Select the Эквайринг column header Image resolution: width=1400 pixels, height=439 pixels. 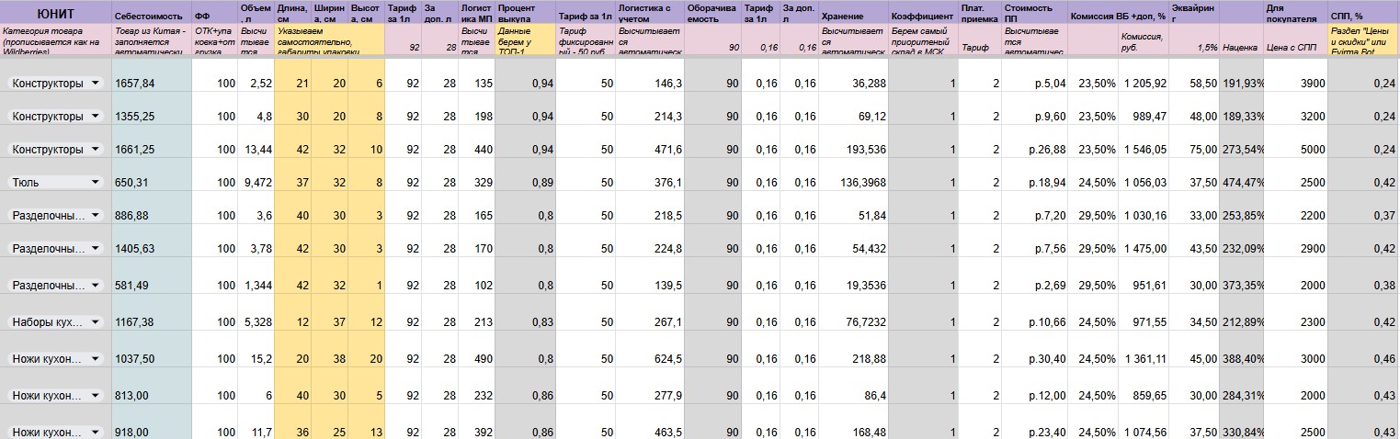pyautogui.click(x=1194, y=13)
